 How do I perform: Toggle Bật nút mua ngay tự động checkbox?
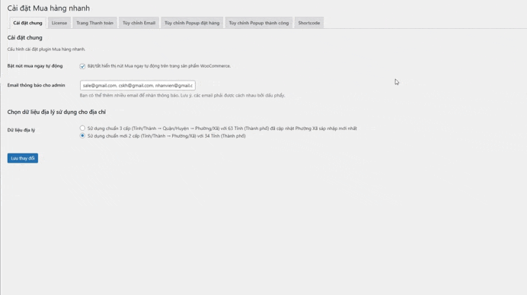82,66
